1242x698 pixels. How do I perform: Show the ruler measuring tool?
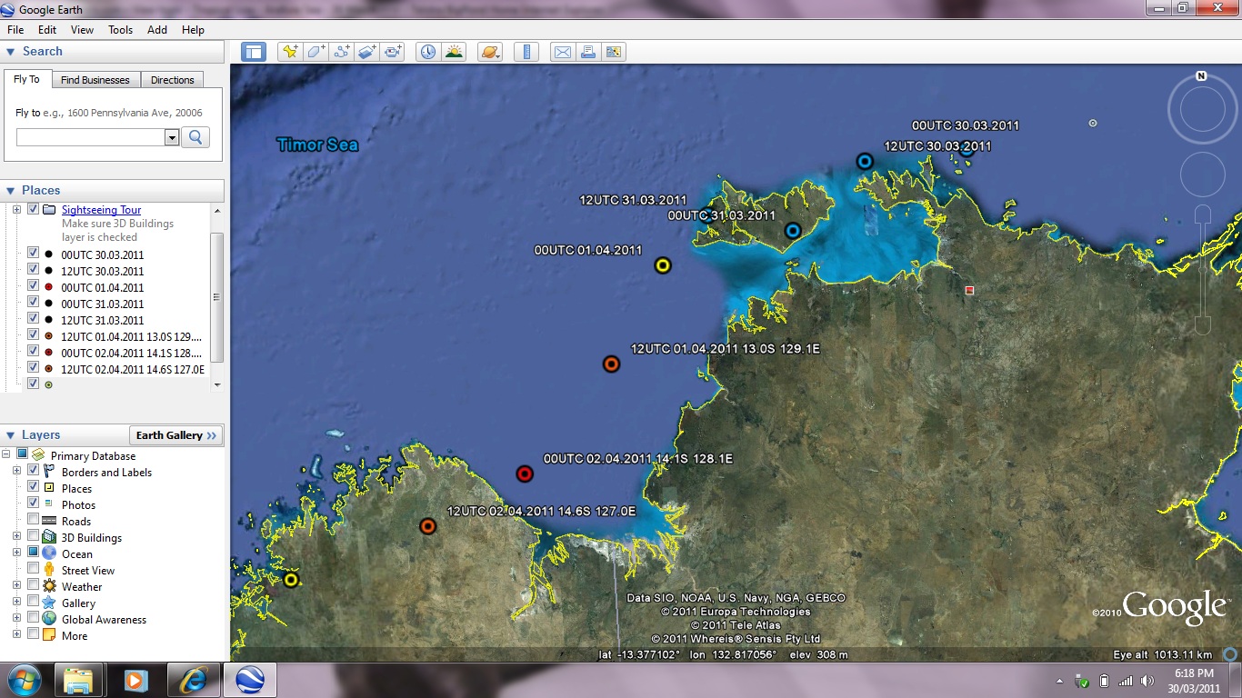pyautogui.click(x=526, y=52)
